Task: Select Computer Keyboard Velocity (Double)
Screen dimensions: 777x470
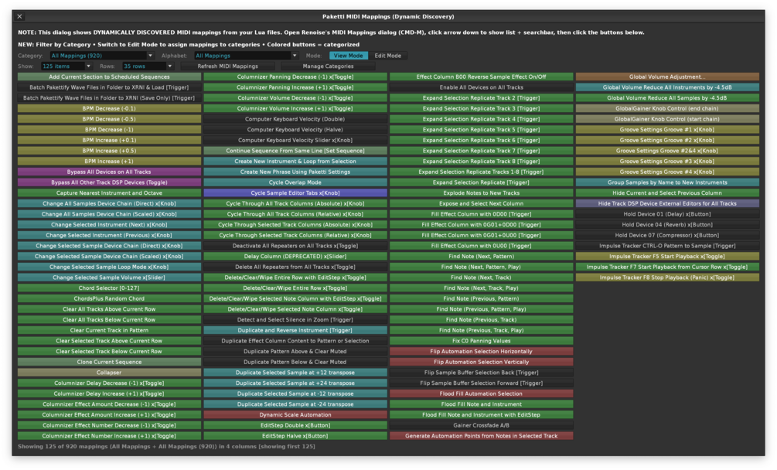Action: point(295,119)
